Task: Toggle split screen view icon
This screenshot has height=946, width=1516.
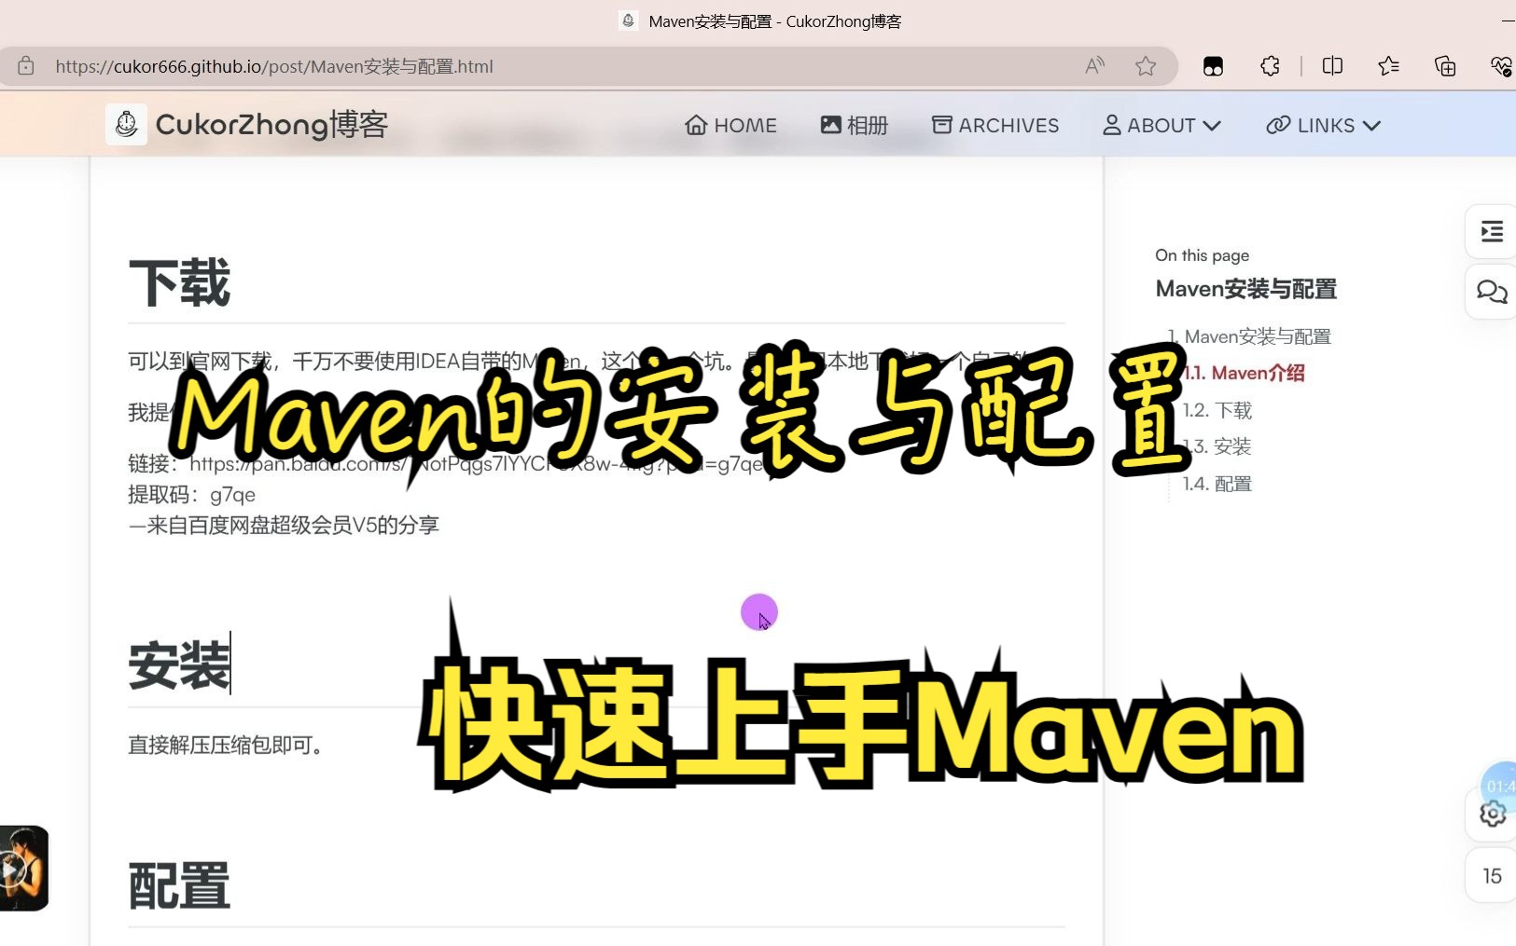Action: point(1333,66)
